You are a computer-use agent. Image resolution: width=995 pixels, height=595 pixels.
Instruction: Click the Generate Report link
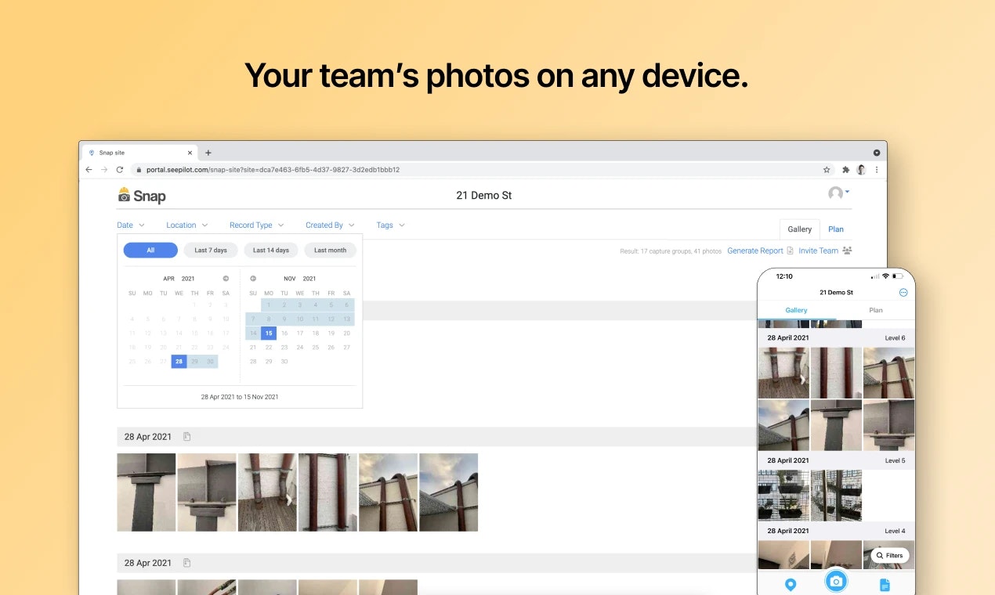coord(755,251)
